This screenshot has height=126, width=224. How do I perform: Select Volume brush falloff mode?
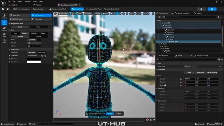coord(38,36)
